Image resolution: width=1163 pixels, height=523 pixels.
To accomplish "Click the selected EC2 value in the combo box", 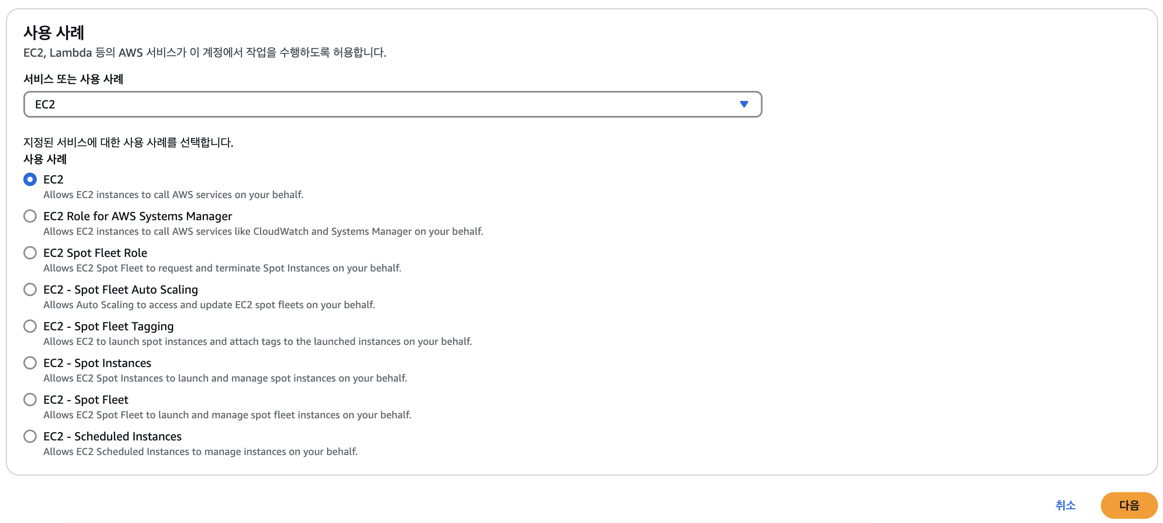I will coord(45,104).
